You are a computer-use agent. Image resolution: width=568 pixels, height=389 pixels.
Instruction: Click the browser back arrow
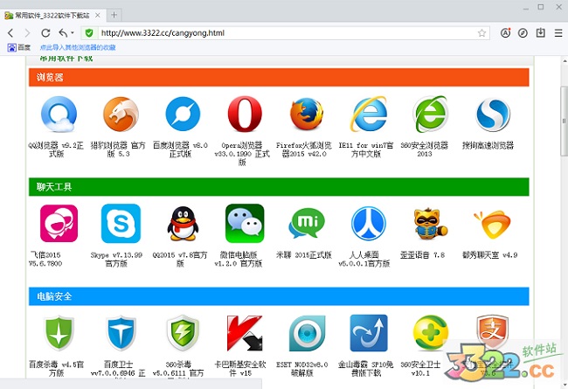pyautogui.click(x=10, y=33)
